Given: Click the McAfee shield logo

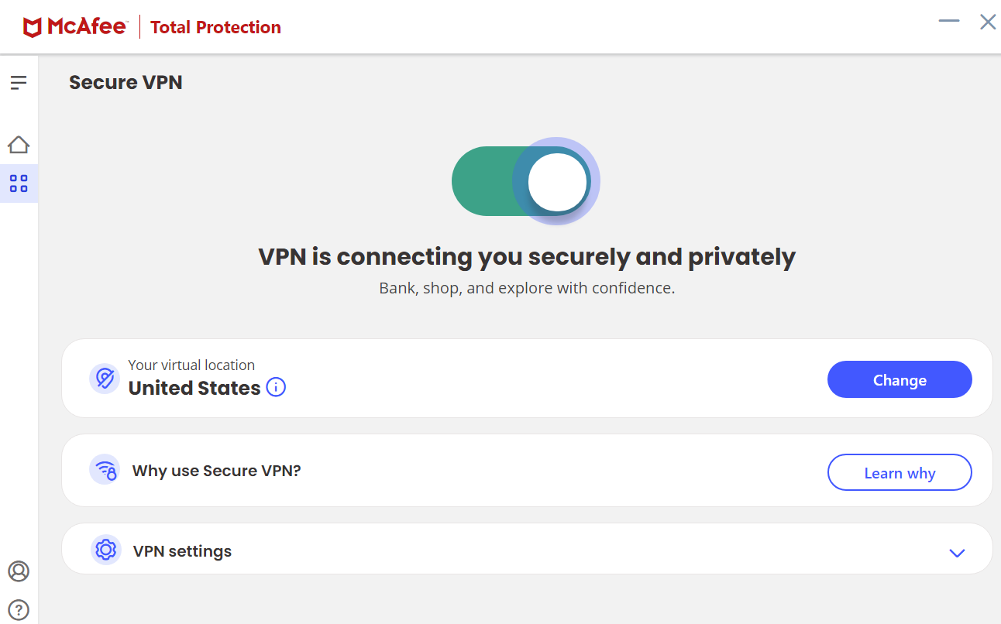Looking at the screenshot, I should tap(32, 28).
